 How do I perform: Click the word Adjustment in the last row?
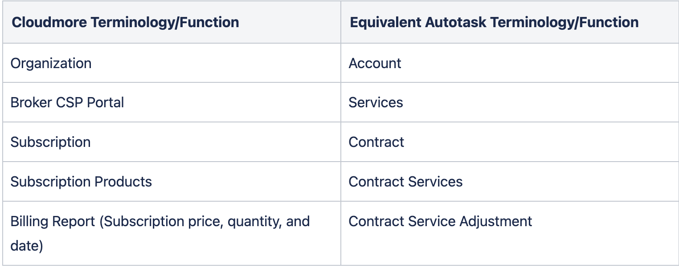(x=503, y=221)
